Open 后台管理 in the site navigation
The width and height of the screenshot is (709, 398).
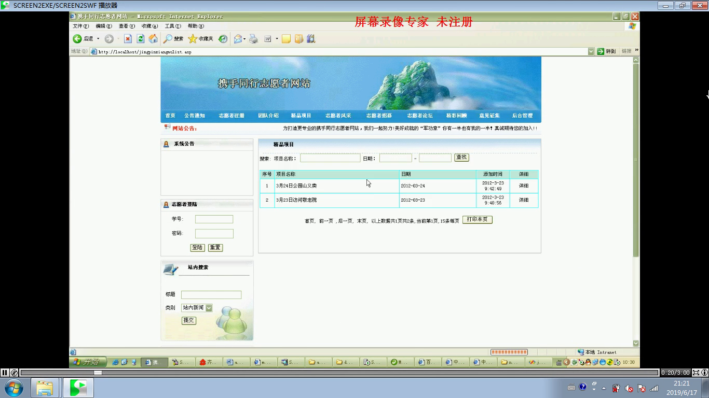point(522,116)
